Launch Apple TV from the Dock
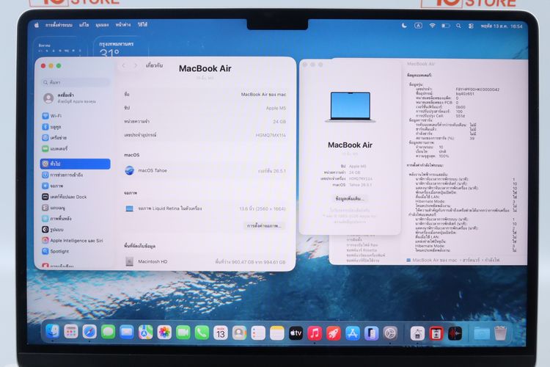This screenshot has height=367, width=550. pos(296,333)
